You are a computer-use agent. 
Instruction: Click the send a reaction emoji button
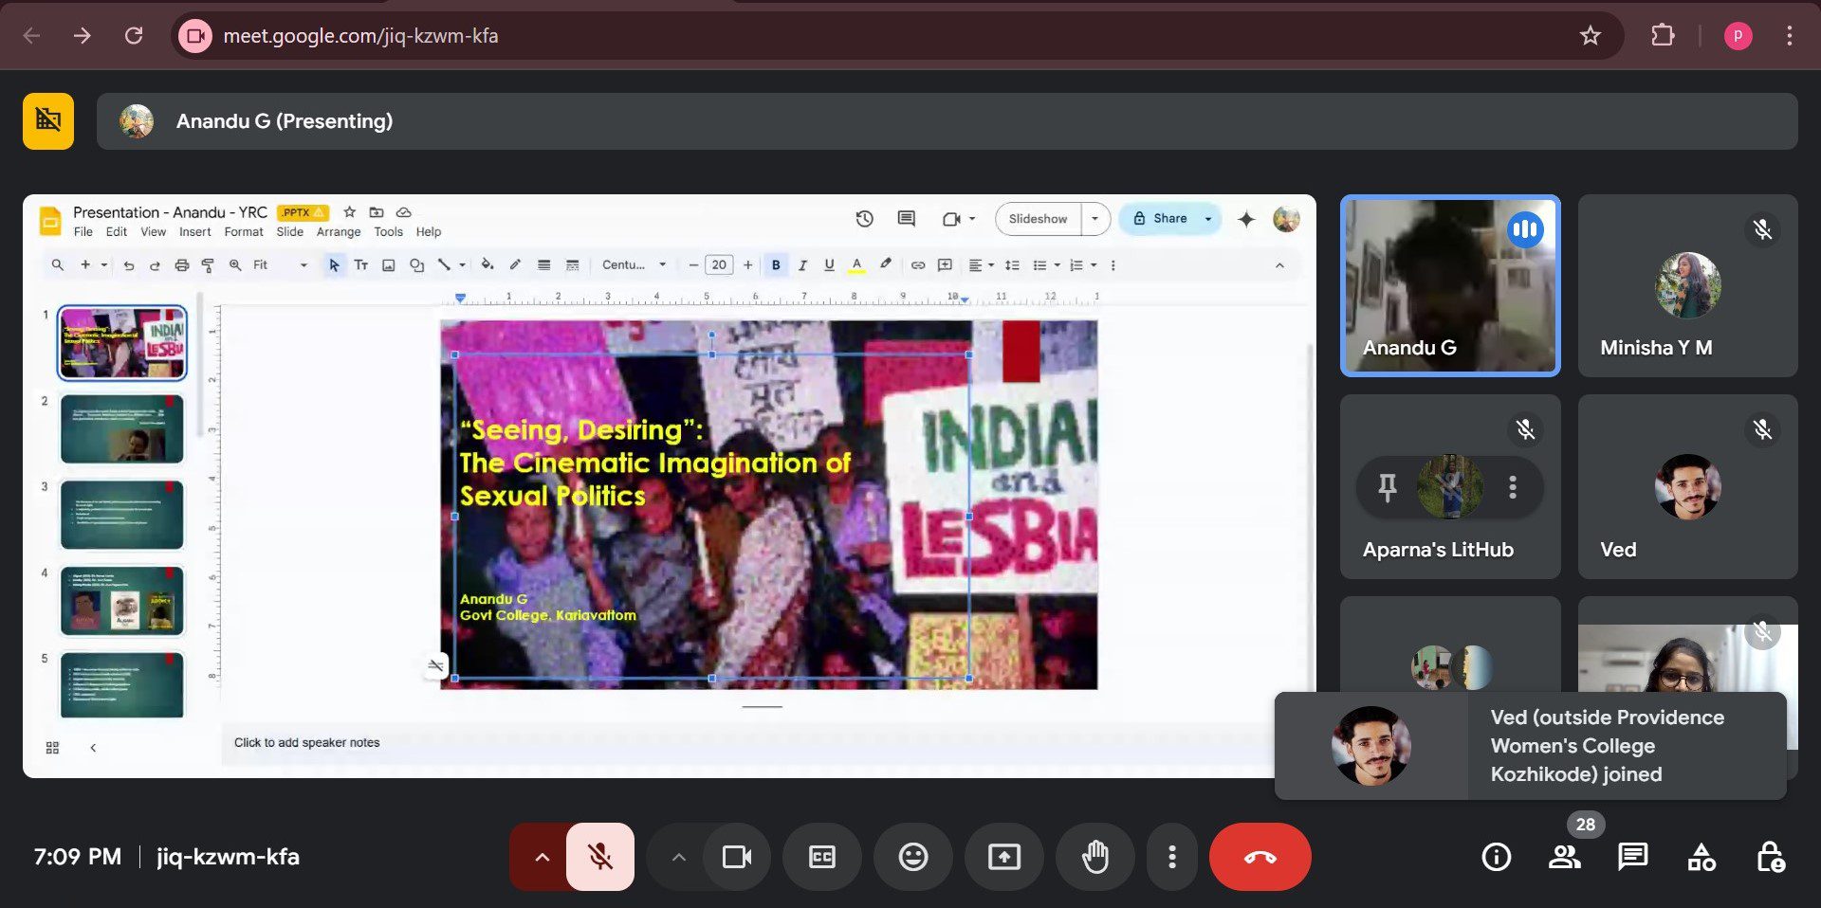click(x=912, y=857)
